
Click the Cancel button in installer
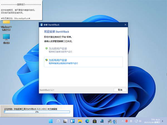point(120,90)
